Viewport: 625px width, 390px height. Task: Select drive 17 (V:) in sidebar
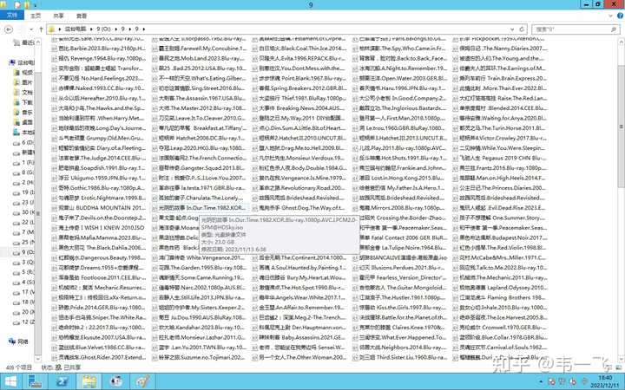coord(24,292)
